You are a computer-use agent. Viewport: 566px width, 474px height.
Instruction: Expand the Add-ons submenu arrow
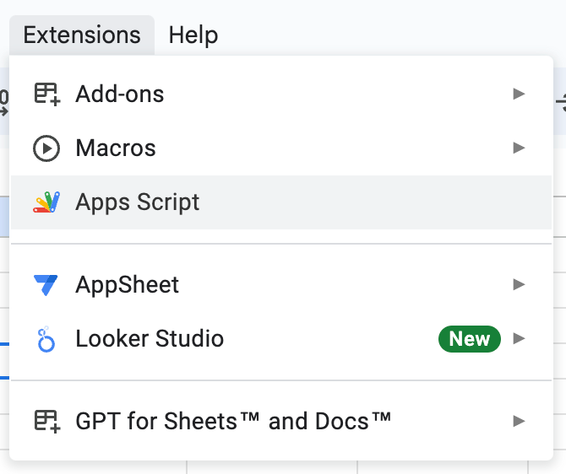pos(519,94)
